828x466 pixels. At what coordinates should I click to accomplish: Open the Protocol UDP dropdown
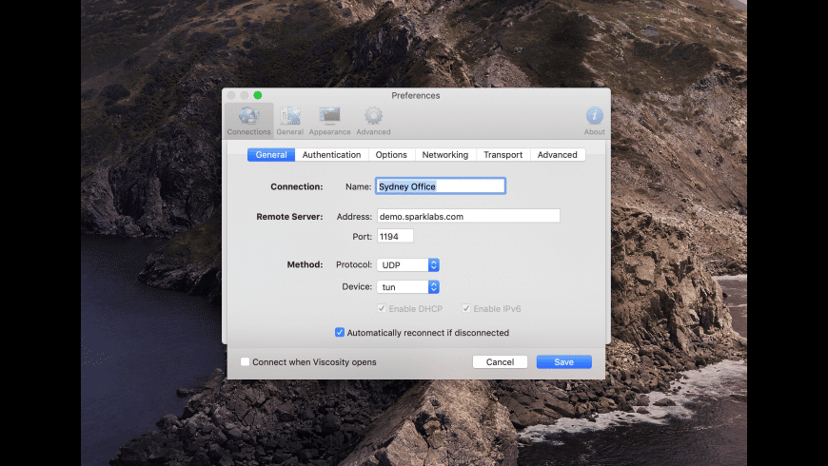coord(407,265)
